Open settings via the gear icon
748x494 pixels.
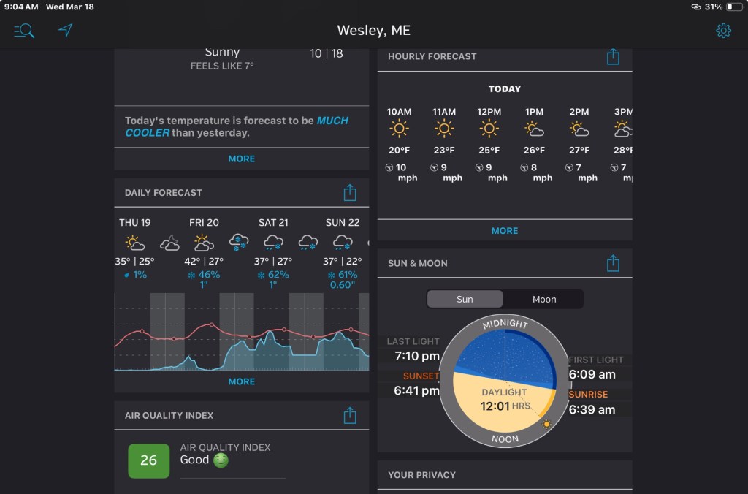coord(723,31)
